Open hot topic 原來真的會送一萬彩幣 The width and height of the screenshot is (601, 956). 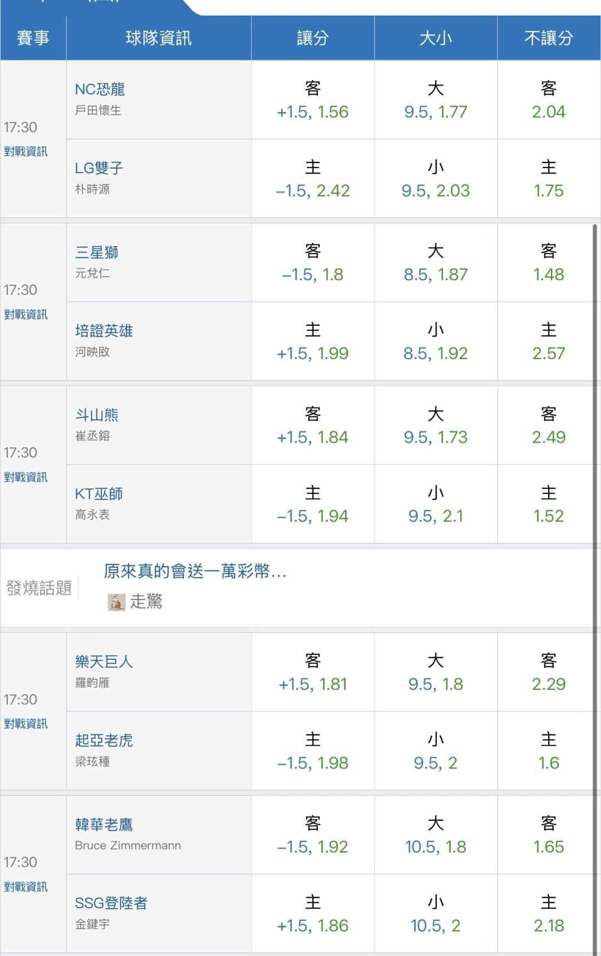(195, 571)
